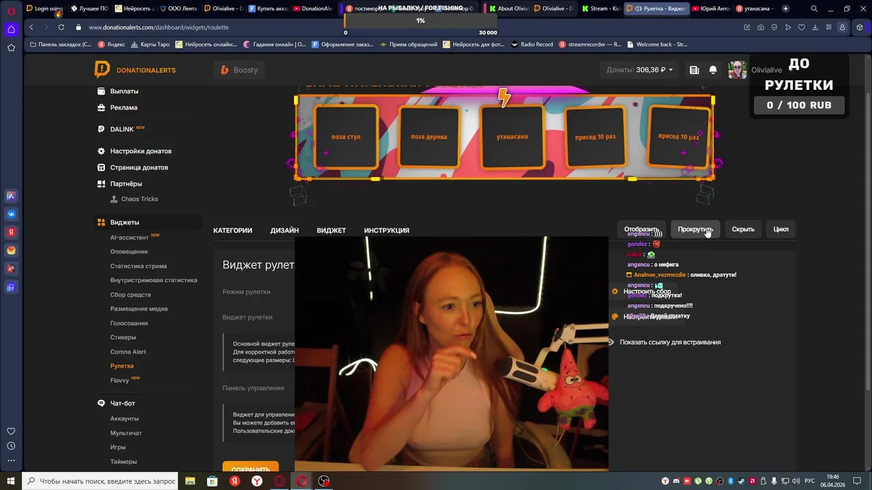Viewport: 872px width, 490px height.
Task: Open Аккаунты under Чат-бот
Action: coord(124,419)
